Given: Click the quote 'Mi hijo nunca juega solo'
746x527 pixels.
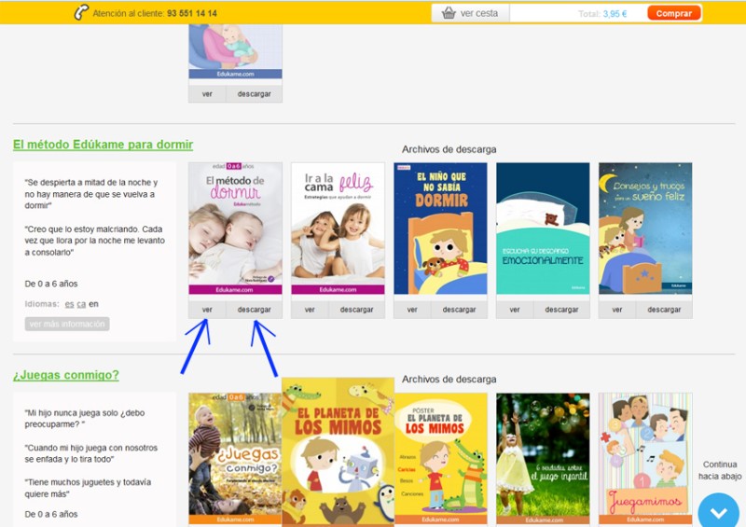Looking at the screenshot, I should point(85,419).
